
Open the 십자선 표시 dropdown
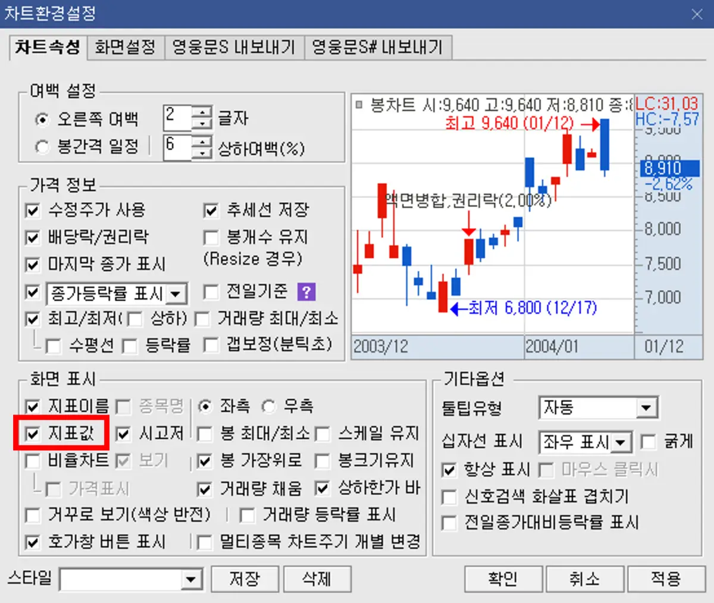pyautogui.click(x=621, y=442)
